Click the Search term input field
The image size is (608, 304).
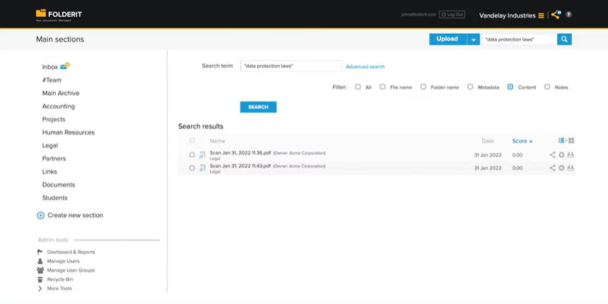291,66
